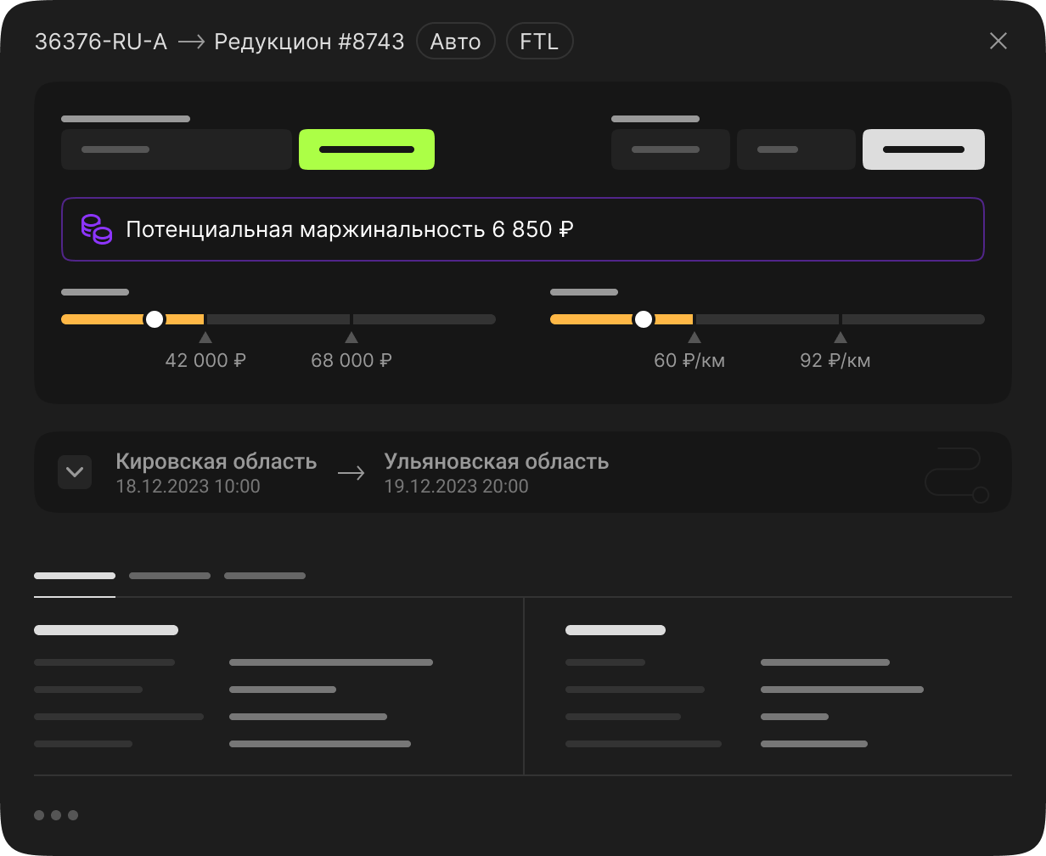
Task: Click the purple coins margin icon
Action: [96, 229]
